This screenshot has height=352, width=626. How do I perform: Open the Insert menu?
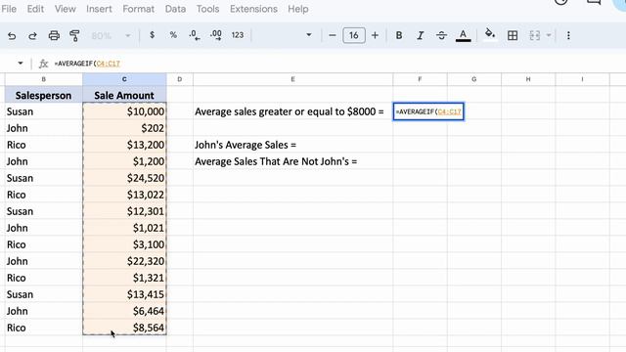99,9
